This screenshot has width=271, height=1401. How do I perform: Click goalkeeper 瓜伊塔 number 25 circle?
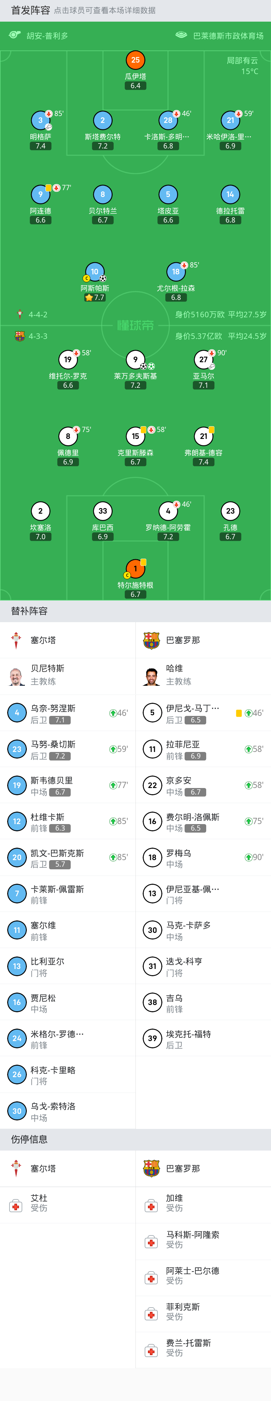tap(135, 60)
